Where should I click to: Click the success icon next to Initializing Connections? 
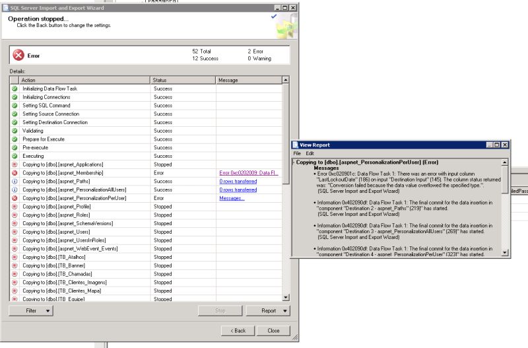coord(15,97)
